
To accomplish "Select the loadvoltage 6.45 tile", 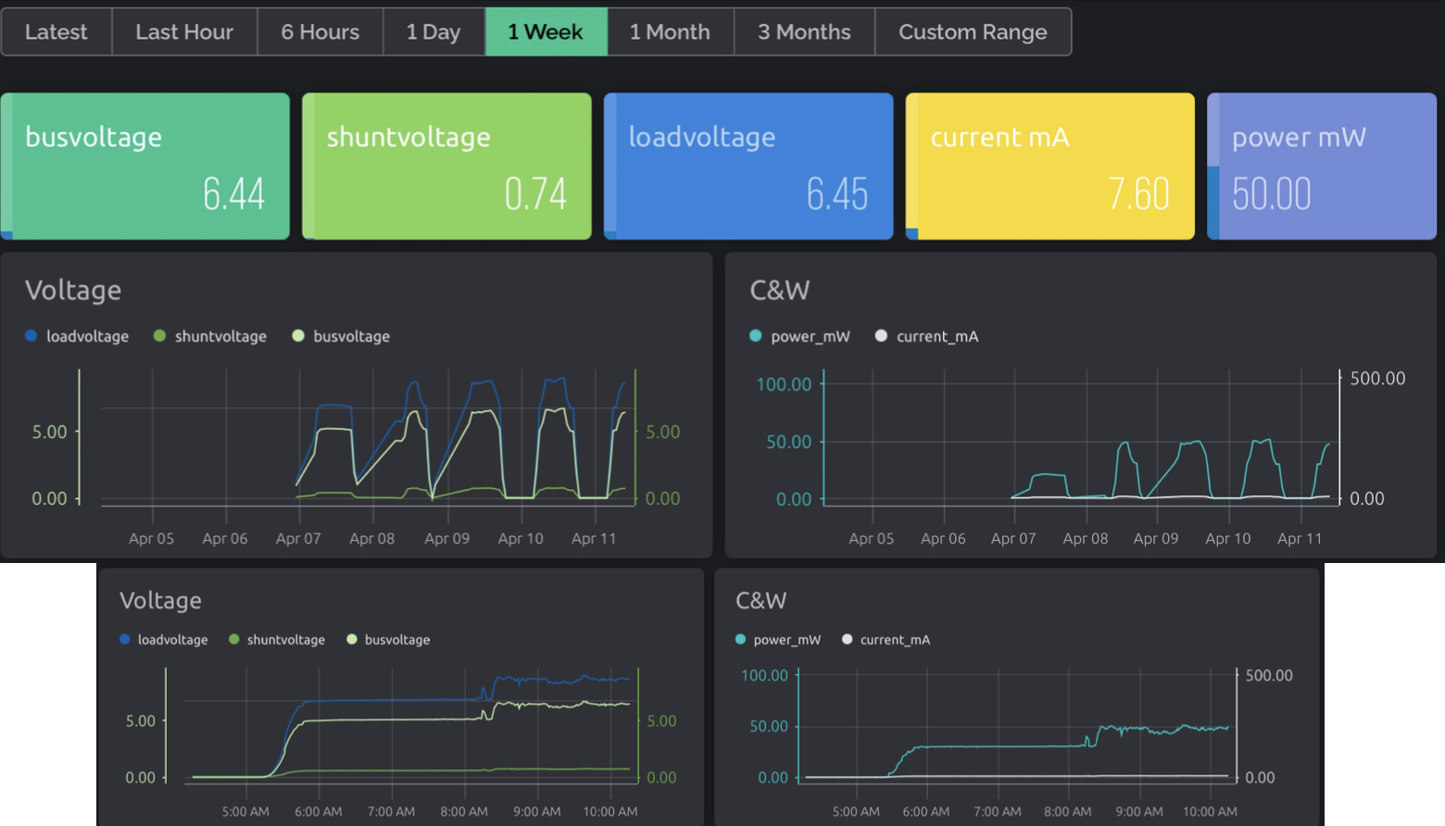I will click(748, 167).
